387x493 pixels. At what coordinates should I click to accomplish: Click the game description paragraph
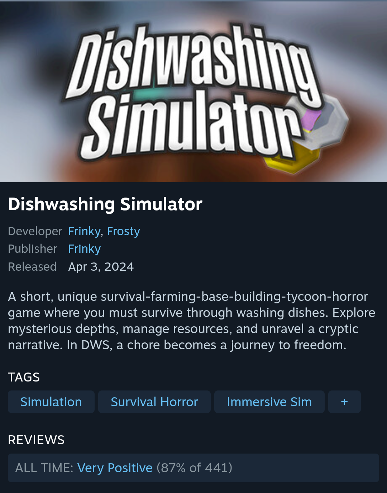pos(191,321)
